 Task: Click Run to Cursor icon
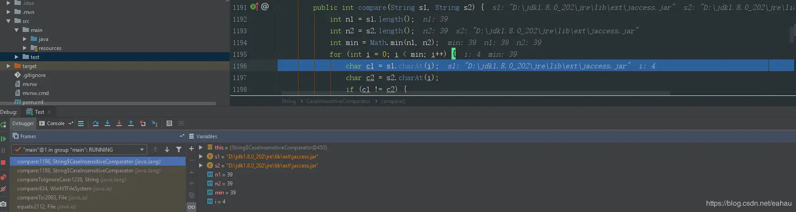point(155,123)
